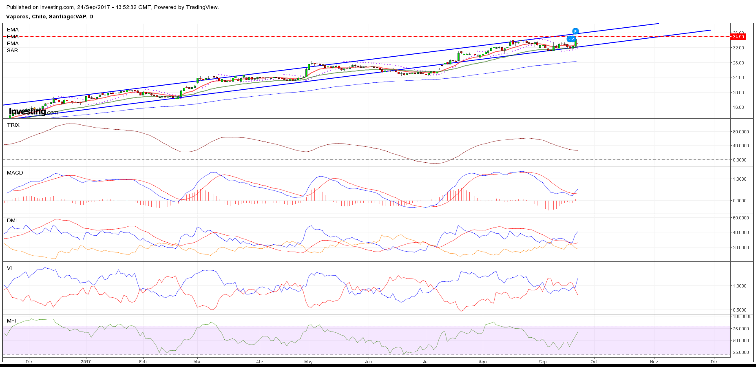Click the Jul label on the time axis
The height and width of the screenshot is (367, 756).
pos(426,362)
